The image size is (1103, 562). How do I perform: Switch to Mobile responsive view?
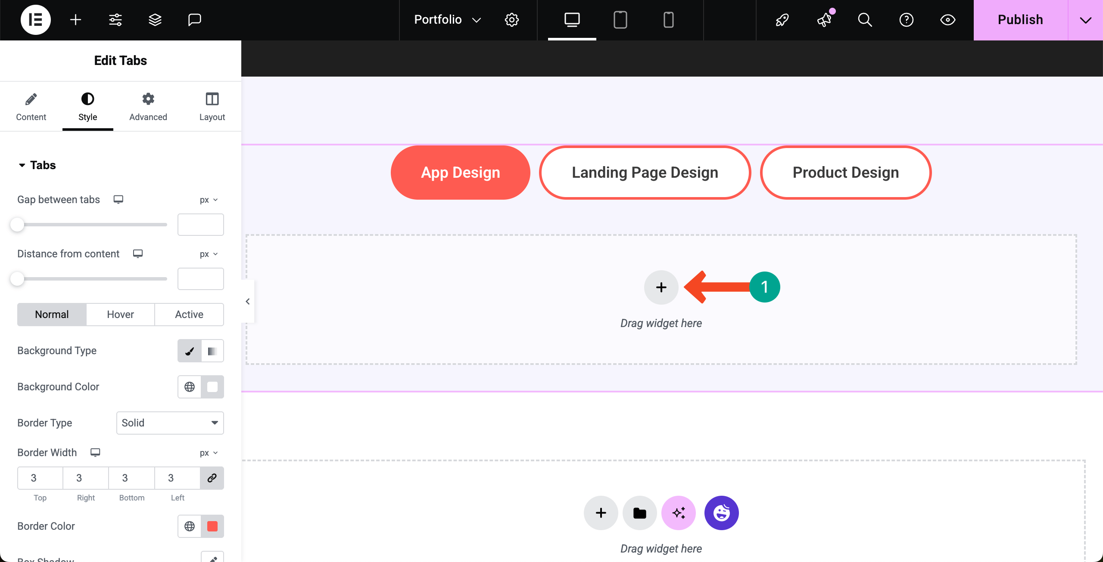pos(668,20)
